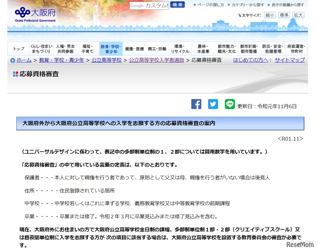Open はじめての方へ link
The width and height of the screenshot is (318, 251).
pyautogui.click(x=251, y=60)
